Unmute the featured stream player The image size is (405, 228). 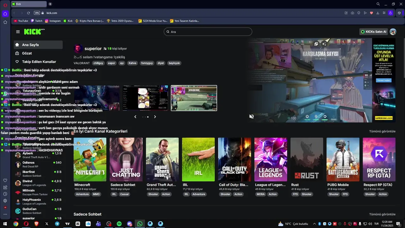[x=252, y=117]
